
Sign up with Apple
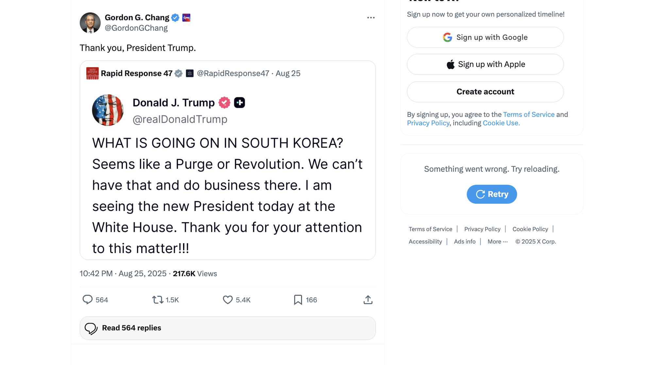tap(485, 64)
